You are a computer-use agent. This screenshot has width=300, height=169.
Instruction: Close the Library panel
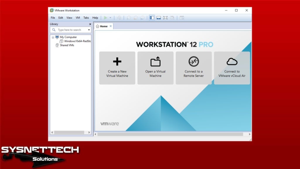point(90,24)
